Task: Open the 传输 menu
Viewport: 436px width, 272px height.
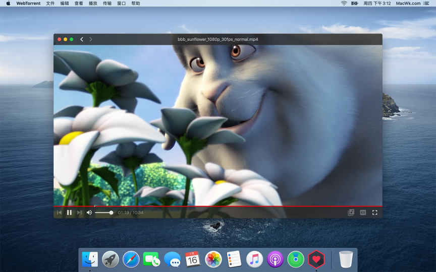Action: [107, 3]
